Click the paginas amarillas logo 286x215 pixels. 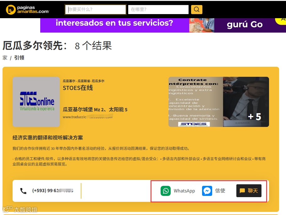click(27, 9)
